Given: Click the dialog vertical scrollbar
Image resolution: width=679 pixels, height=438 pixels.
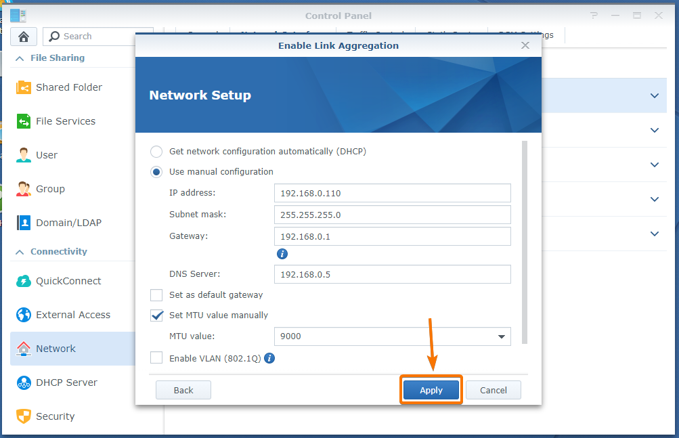Looking at the screenshot, I should tap(525, 242).
